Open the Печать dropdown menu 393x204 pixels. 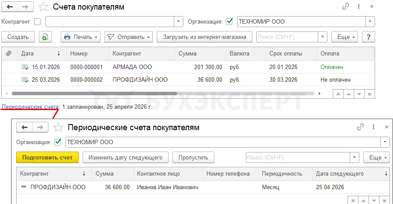81,37
